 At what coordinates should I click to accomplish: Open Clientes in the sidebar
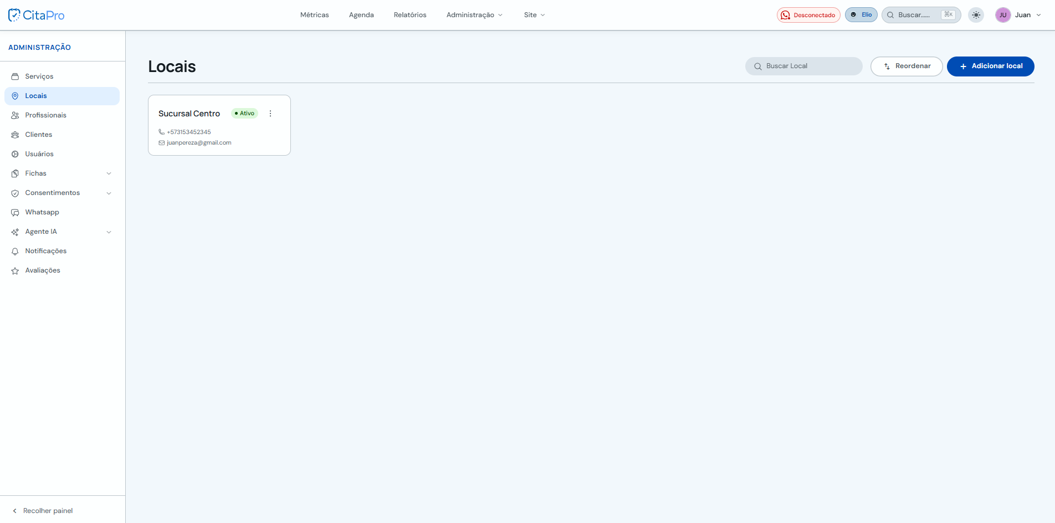[x=62, y=135]
